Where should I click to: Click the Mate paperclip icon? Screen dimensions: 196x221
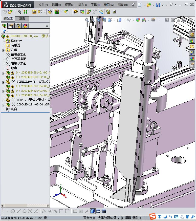(x=19, y=12)
